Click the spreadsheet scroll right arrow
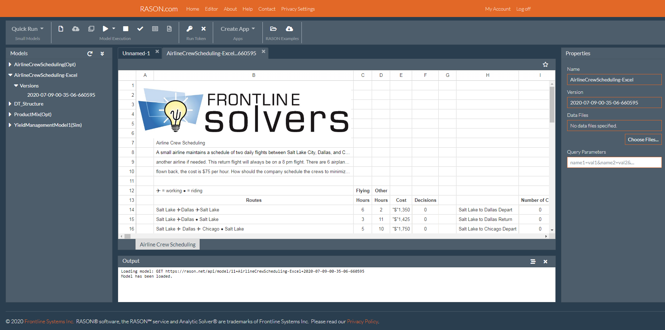 [546, 236]
